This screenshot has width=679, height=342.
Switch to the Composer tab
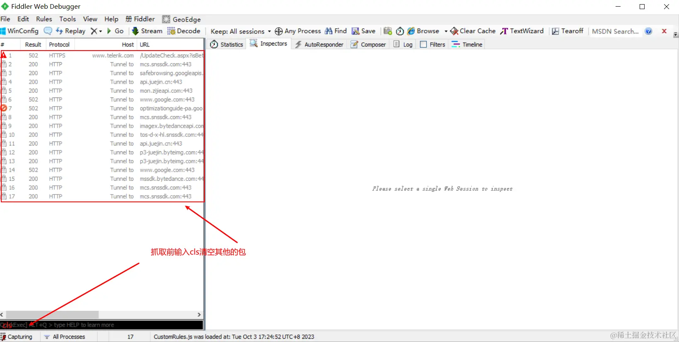click(x=368, y=44)
